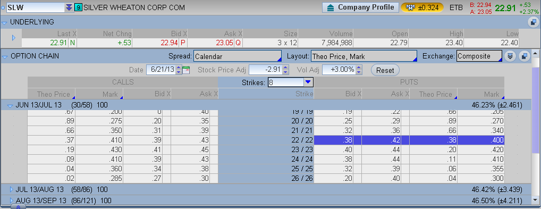This screenshot has height=209, width=541.
Task: Open the Layout dropdown showing Theo Price, Mark
Action: pos(364,56)
